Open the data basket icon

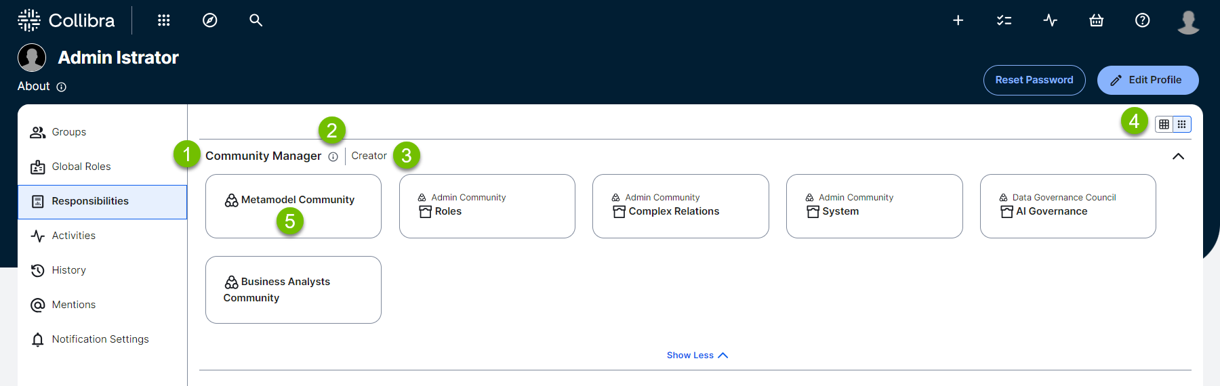pos(1096,20)
